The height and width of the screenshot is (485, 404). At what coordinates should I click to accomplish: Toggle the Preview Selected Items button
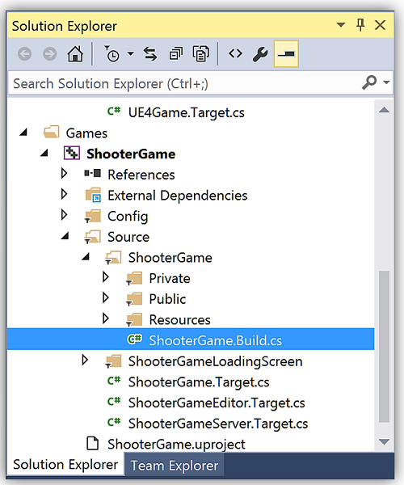tap(286, 54)
